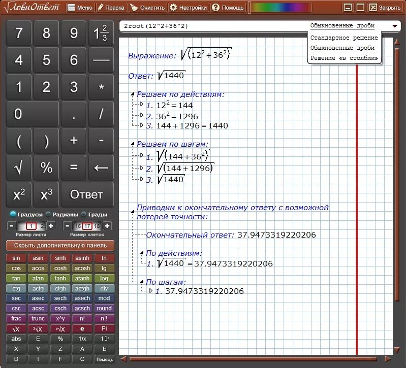The width and height of the screenshot is (406, 368).
Task: Collapse the 'Решаем по шагам' section
Action: [133, 144]
